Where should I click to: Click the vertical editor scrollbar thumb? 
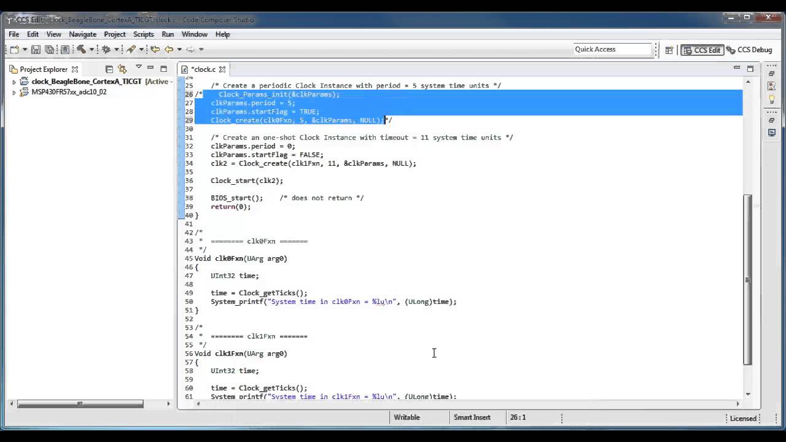coord(747,279)
